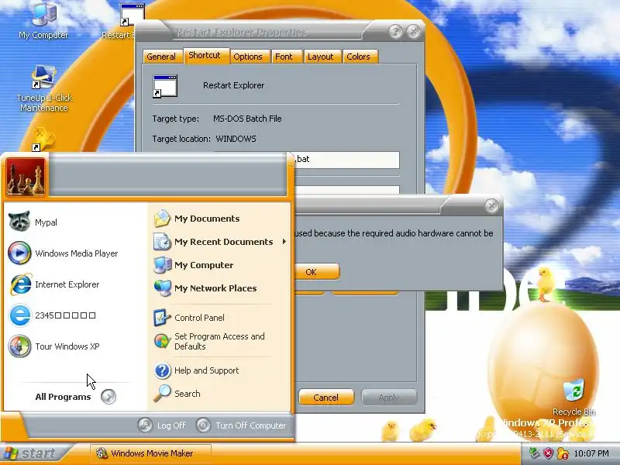Viewport: 620px width, 465px height.
Task: Click the target field ending in .bat
Action: [x=346, y=160]
